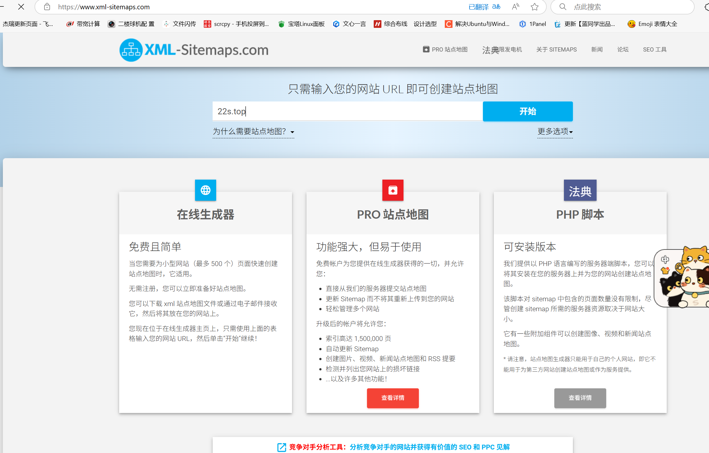
Task: Open the 文件闪传 bookmark
Action: (x=179, y=24)
